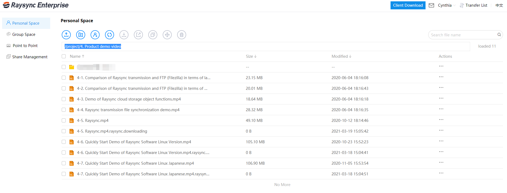The image size is (507, 193).
Task: Click the Client Download button
Action: [408, 5]
